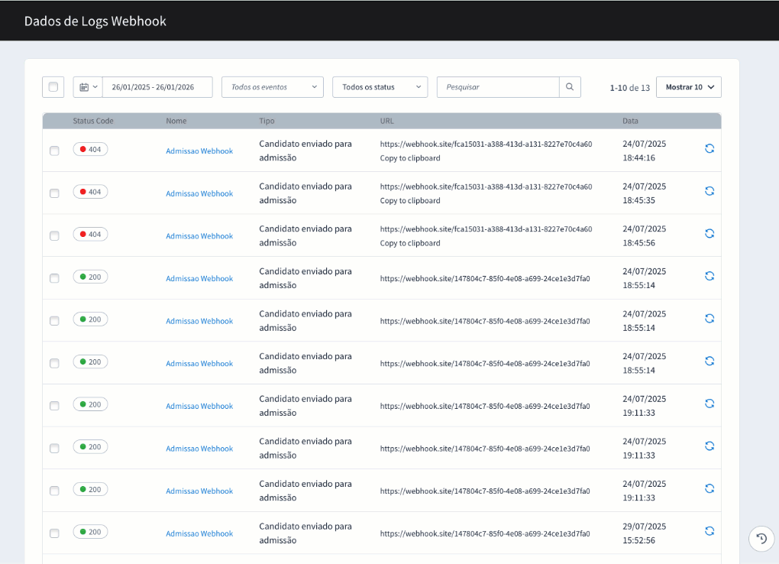779x564 pixels.
Task: Sort by the Status Code column header
Action: point(94,121)
